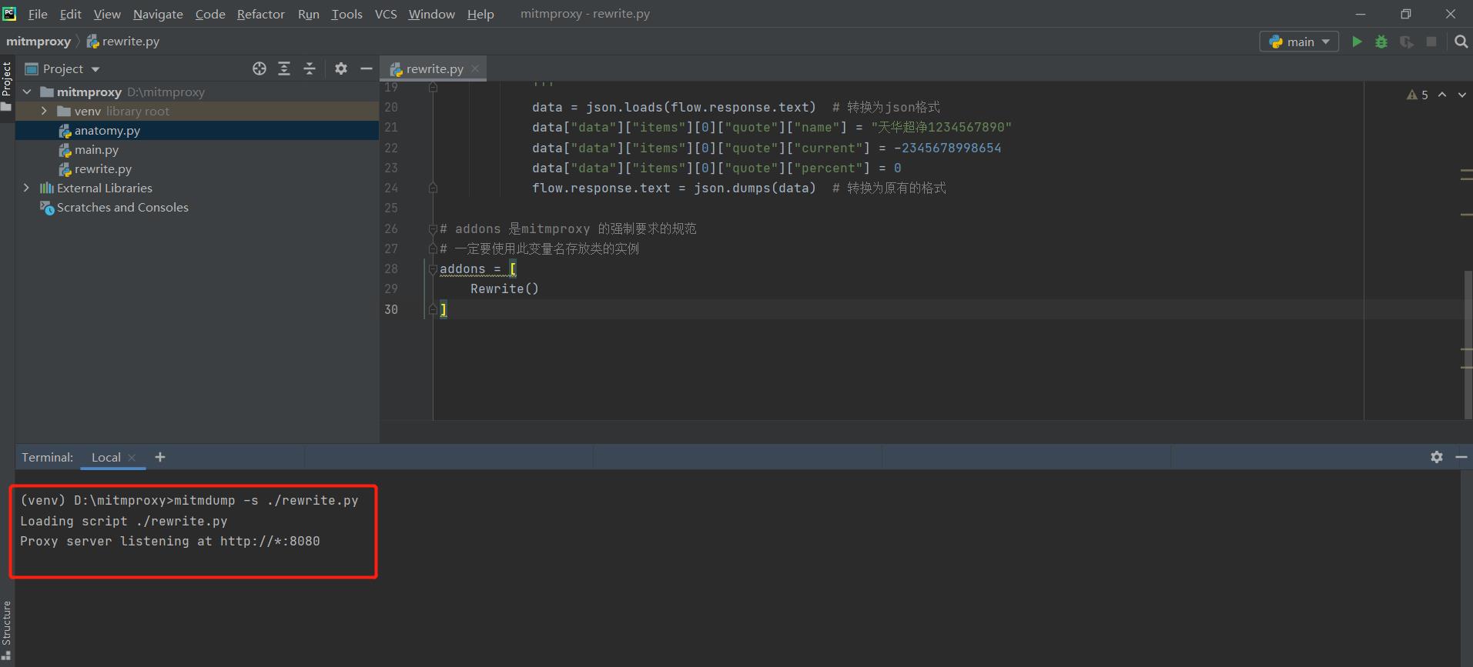The height and width of the screenshot is (667, 1473).
Task: Start debugging with the bug icon
Action: 1381,42
